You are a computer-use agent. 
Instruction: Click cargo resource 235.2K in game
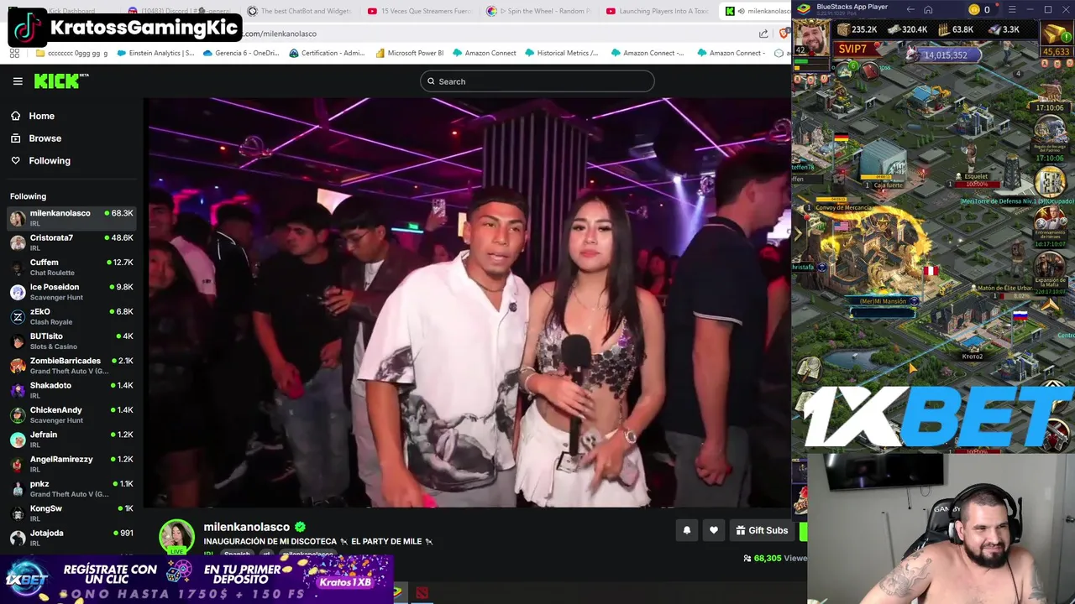pos(857,29)
